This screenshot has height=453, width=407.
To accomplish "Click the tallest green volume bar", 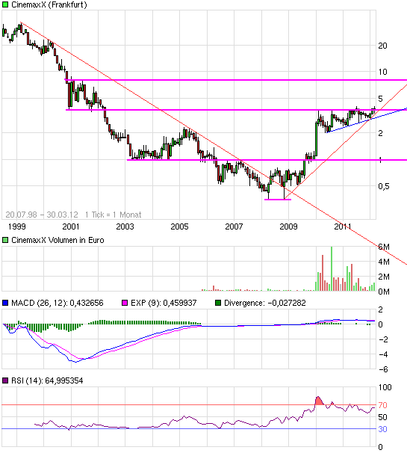I will tap(332, 268).
